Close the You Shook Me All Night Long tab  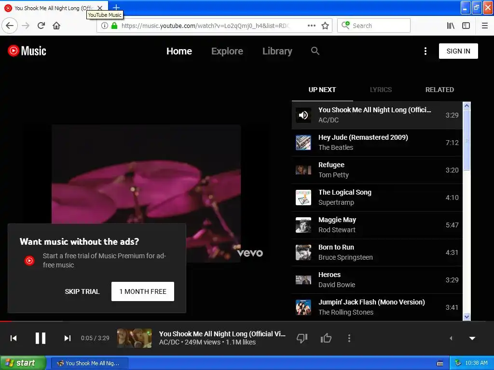[x=100, y=8]
